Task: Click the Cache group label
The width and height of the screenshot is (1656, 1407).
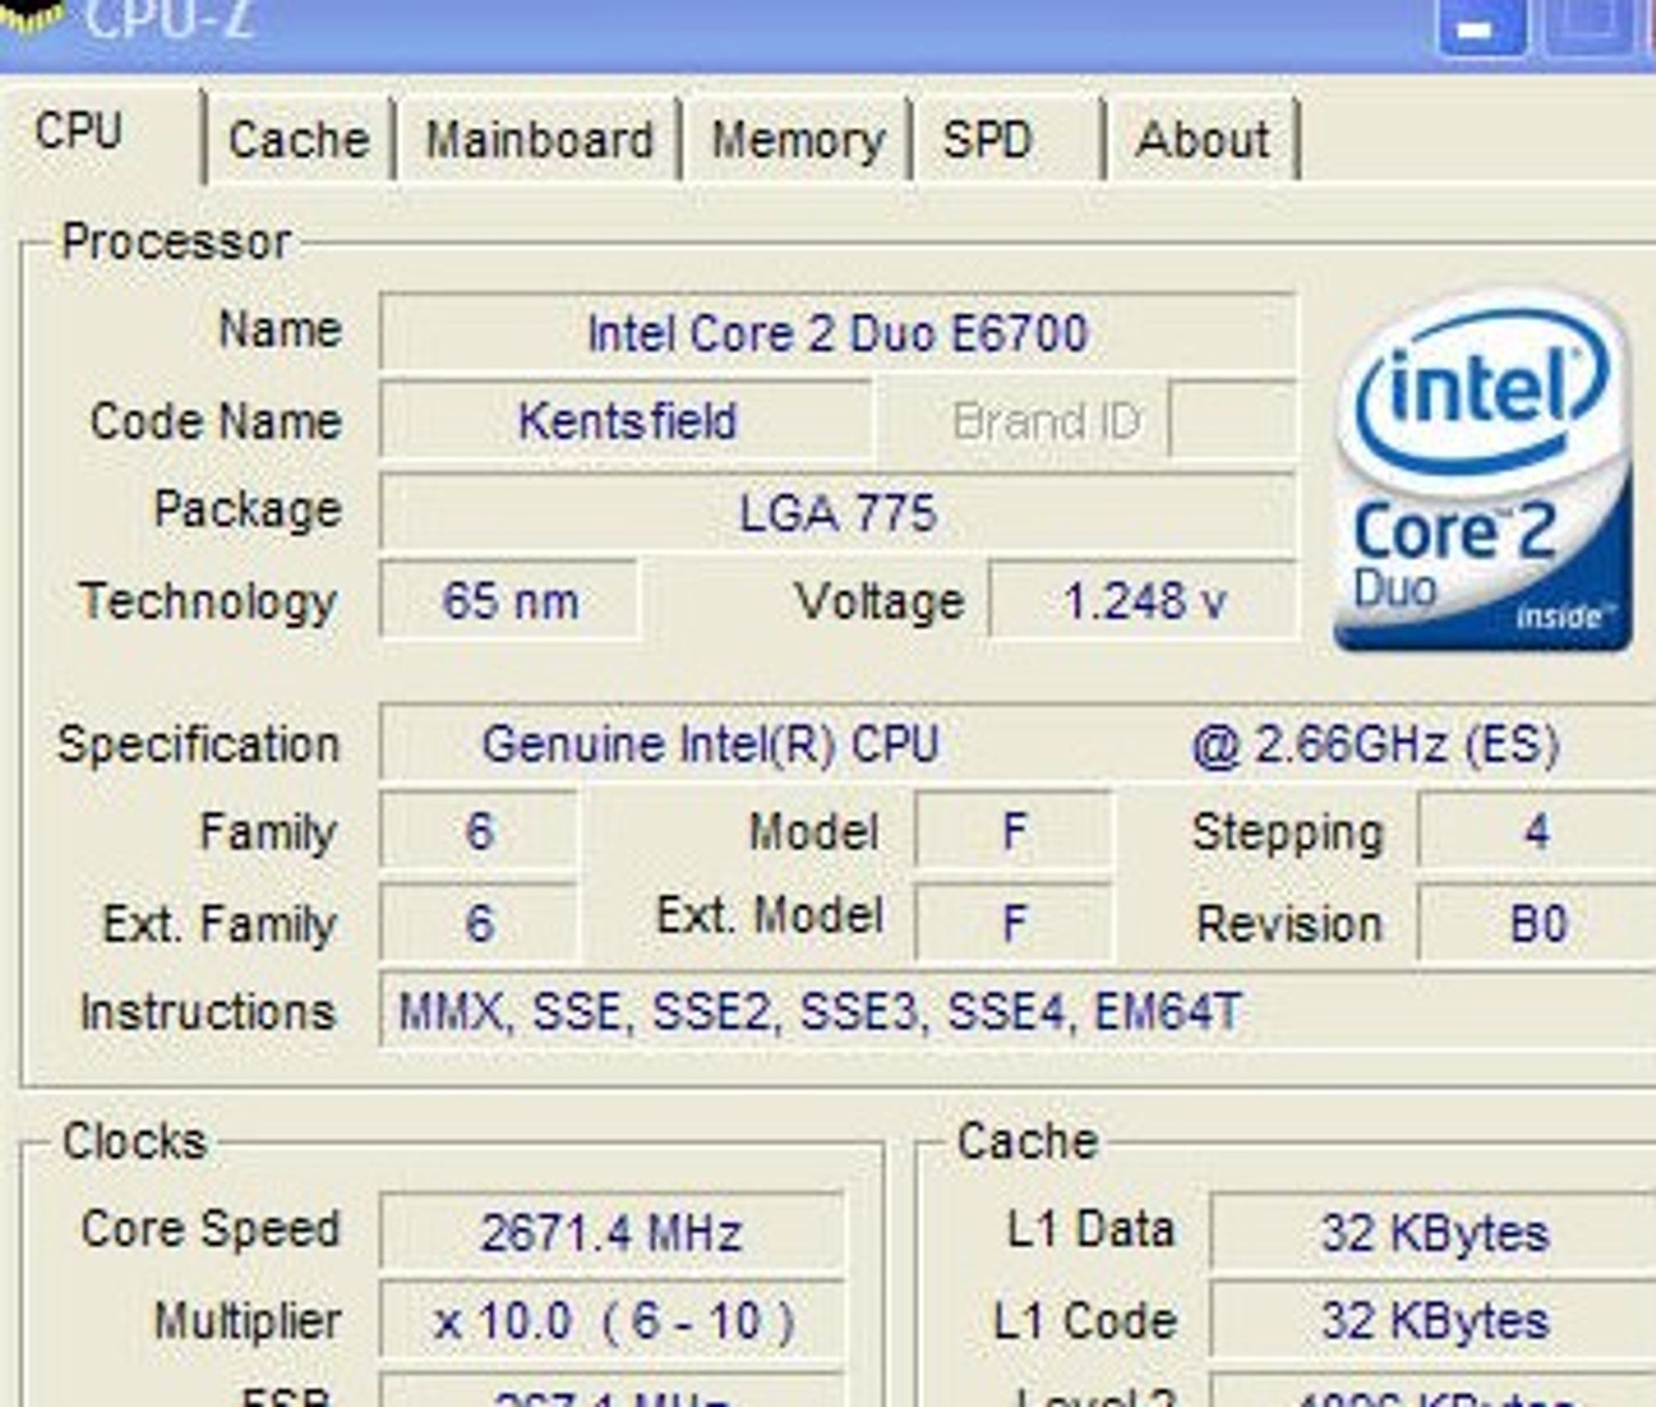Action: (x=1028, y=1141)
